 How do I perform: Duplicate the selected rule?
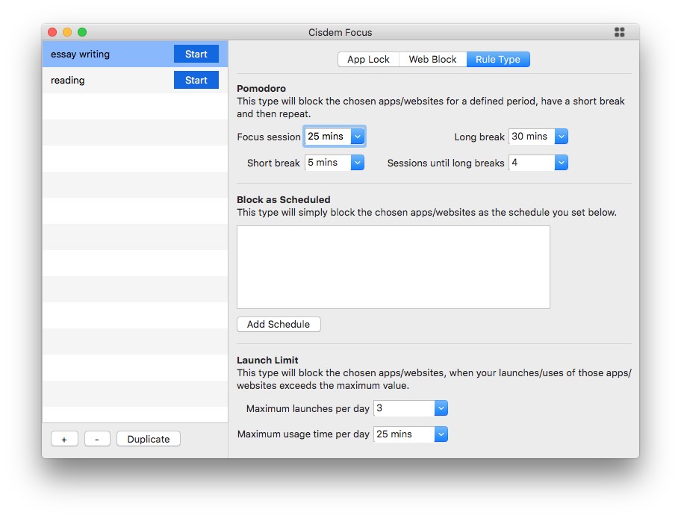tap(148, 438)
